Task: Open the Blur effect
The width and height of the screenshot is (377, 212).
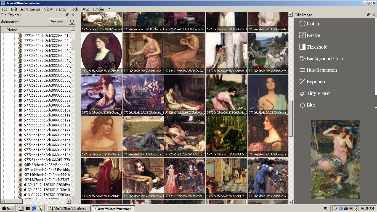Action: click(307, 105)
